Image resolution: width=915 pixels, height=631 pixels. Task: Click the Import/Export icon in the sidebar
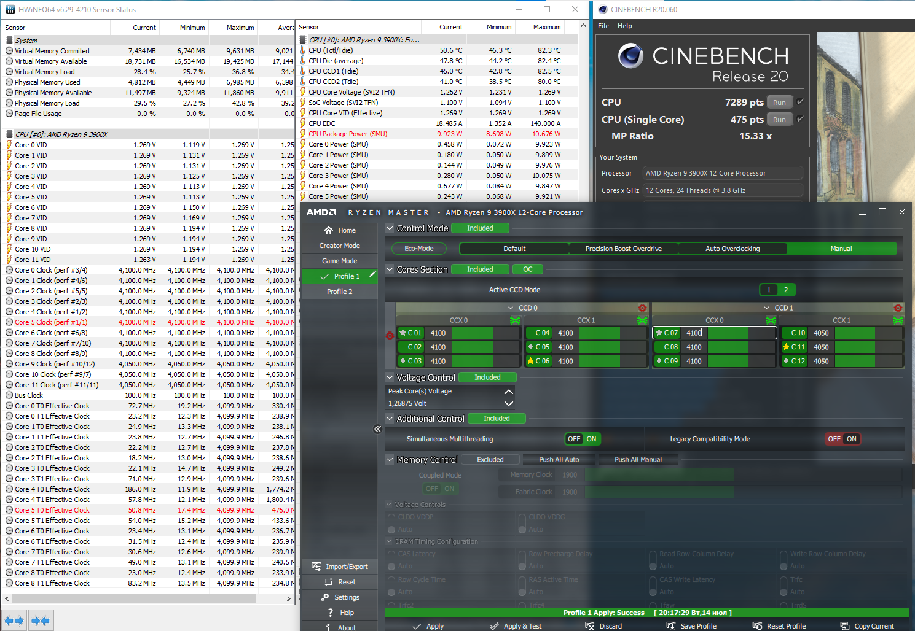[316, 567]
